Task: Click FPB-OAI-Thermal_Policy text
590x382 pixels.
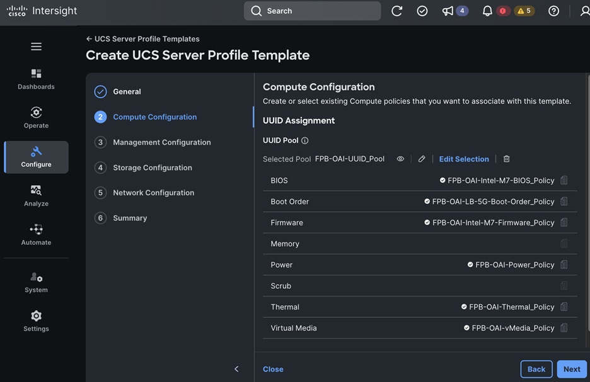Action: pyautogui.click(x=512, y=307)
